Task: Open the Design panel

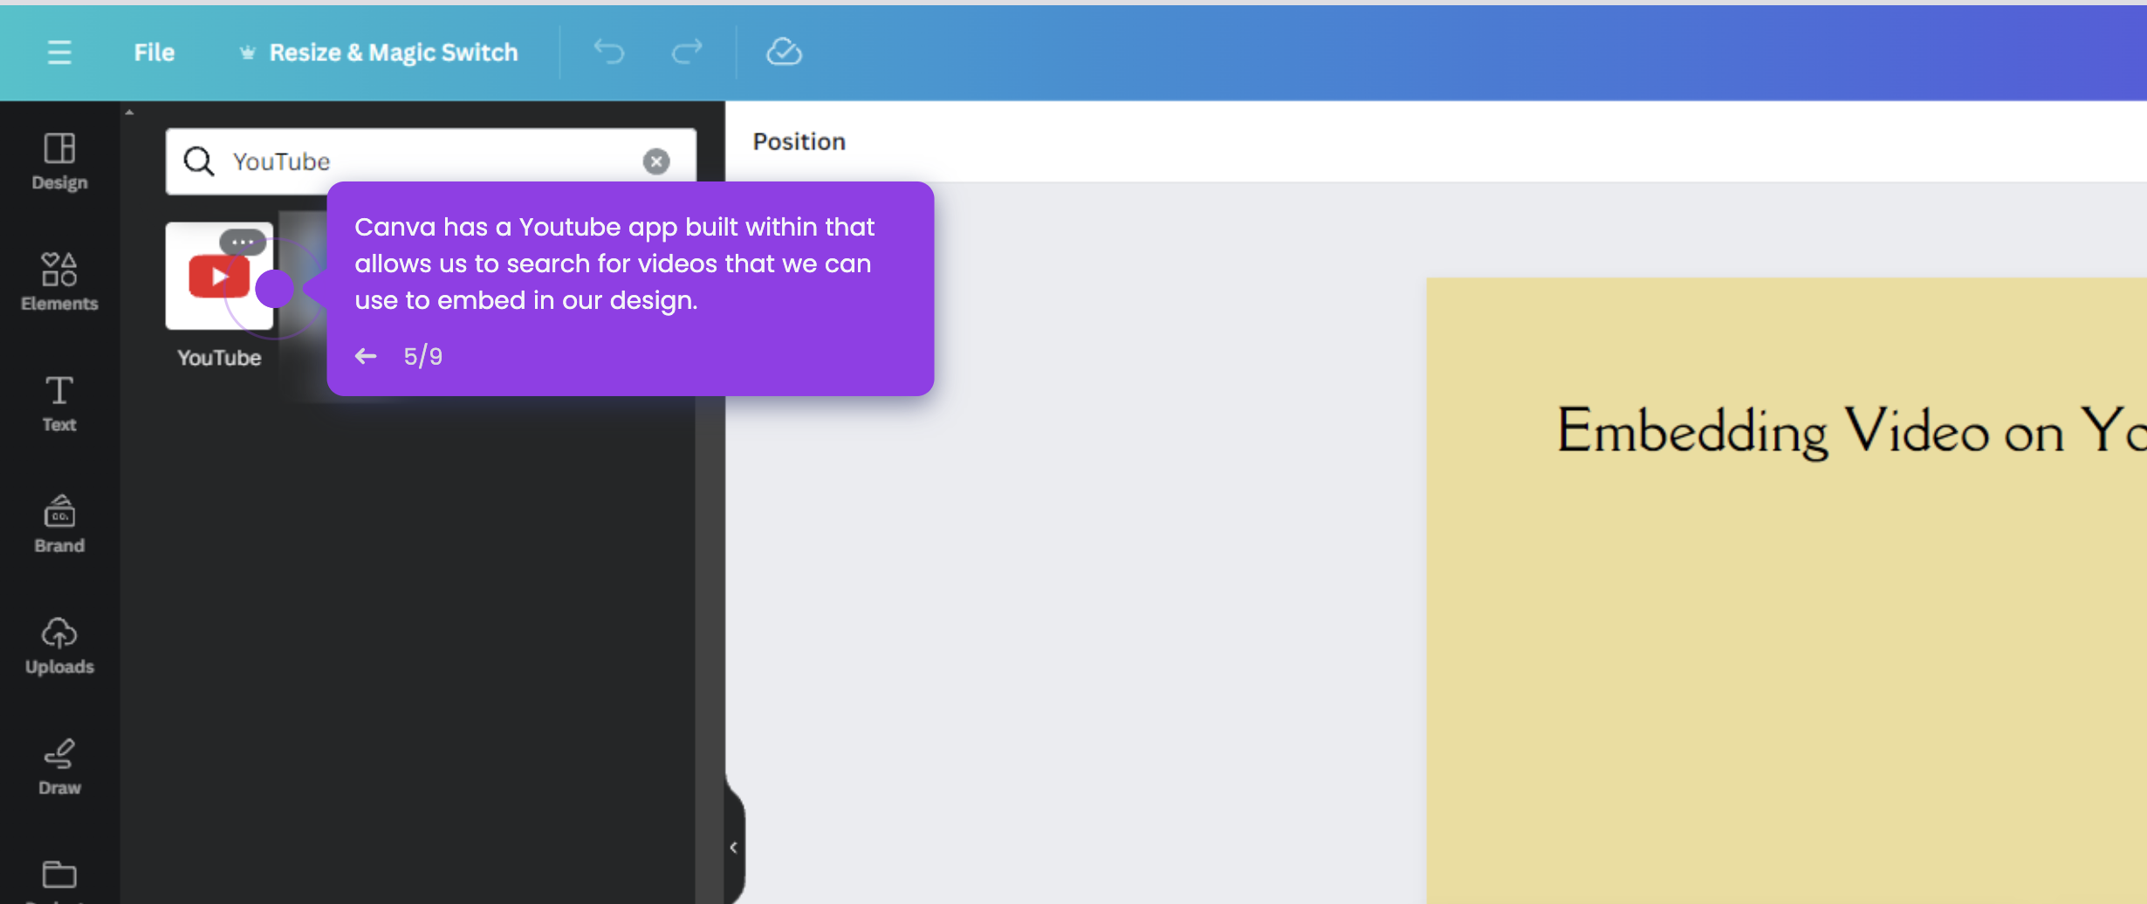Action: coord(58,161)
